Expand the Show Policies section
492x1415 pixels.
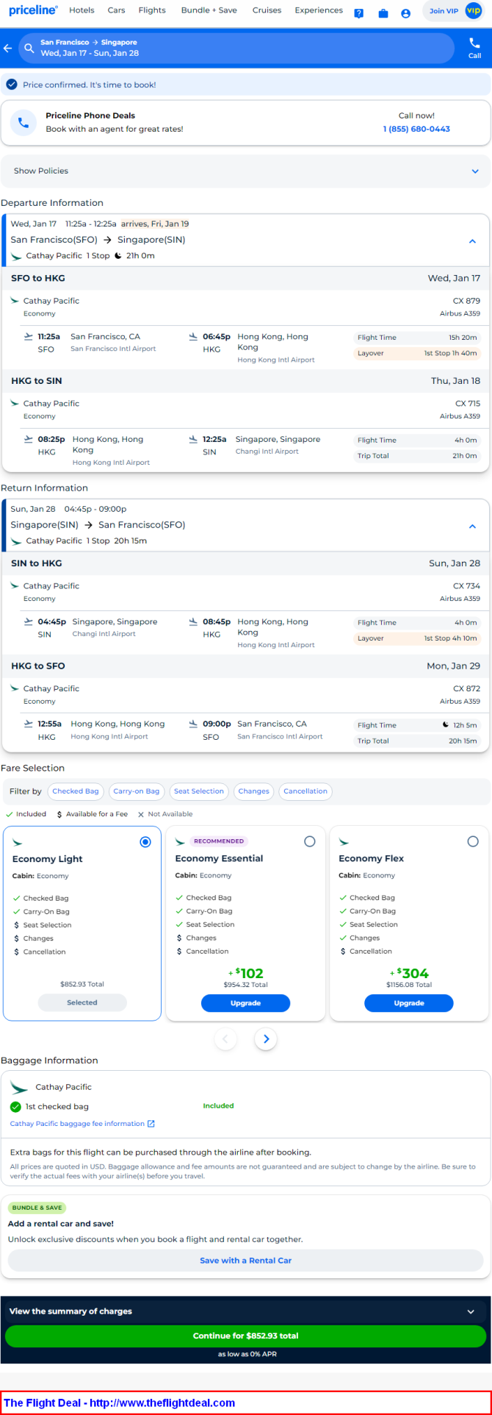pos(245,171)
